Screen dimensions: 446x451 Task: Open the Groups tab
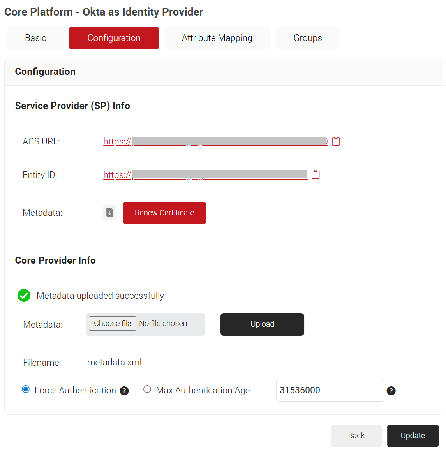(307, 38)
